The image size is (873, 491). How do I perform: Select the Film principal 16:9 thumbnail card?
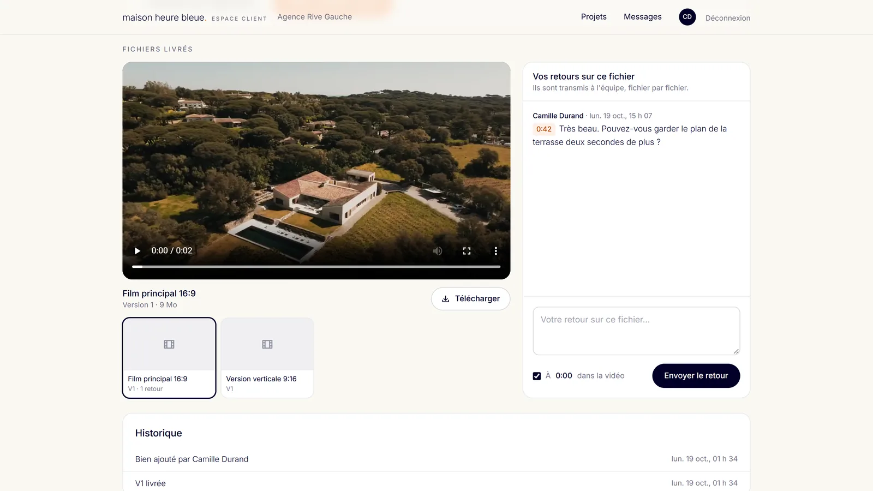pos(169,358)
